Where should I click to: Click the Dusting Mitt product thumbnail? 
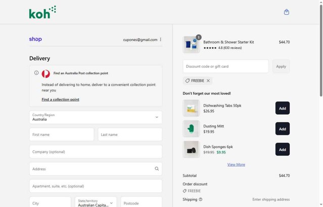click(191, 129)
